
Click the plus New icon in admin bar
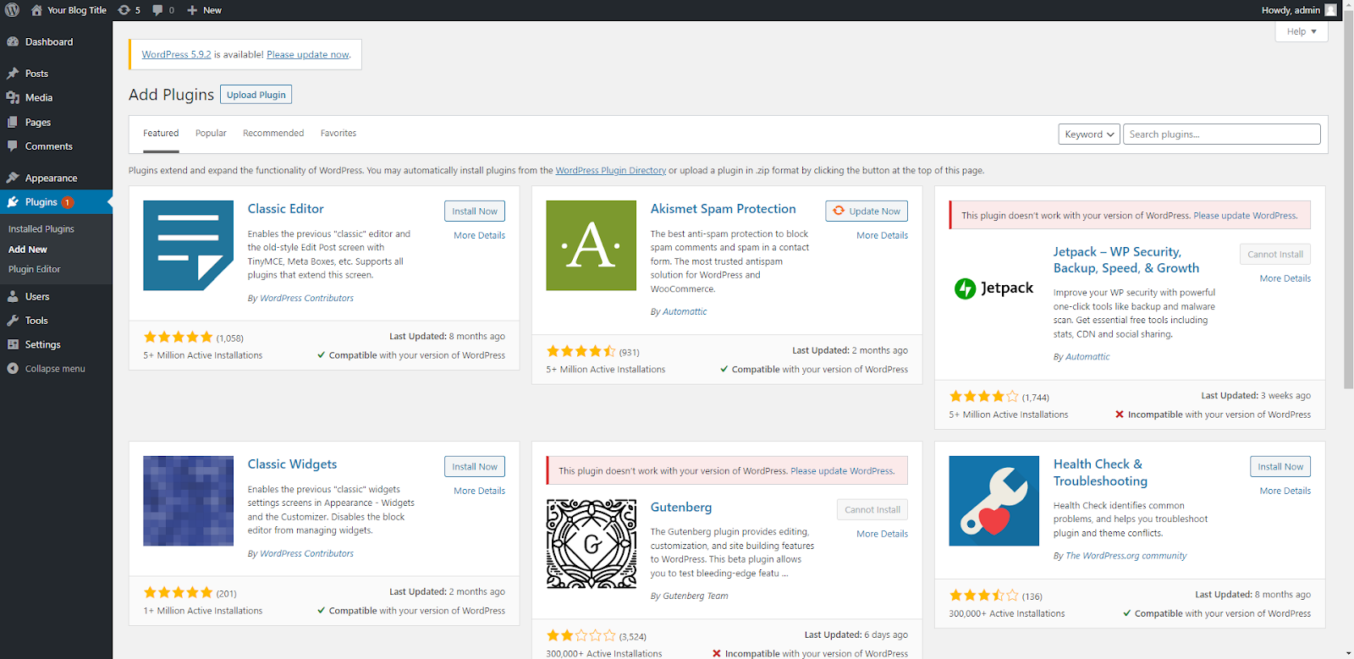[192, 10]
